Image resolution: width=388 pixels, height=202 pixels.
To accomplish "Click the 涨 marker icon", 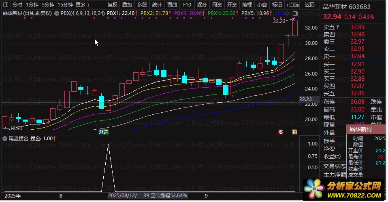I will (280, 132).
